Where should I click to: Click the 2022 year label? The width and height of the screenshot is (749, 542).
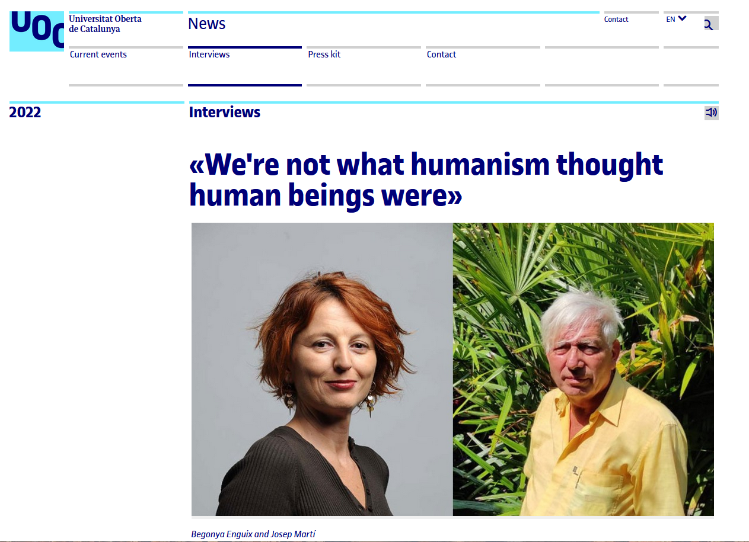[25, 113]
